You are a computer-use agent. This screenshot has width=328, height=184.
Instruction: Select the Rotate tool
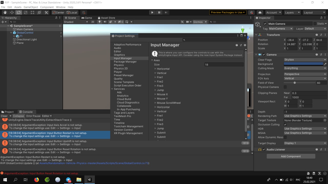[19, 12]
